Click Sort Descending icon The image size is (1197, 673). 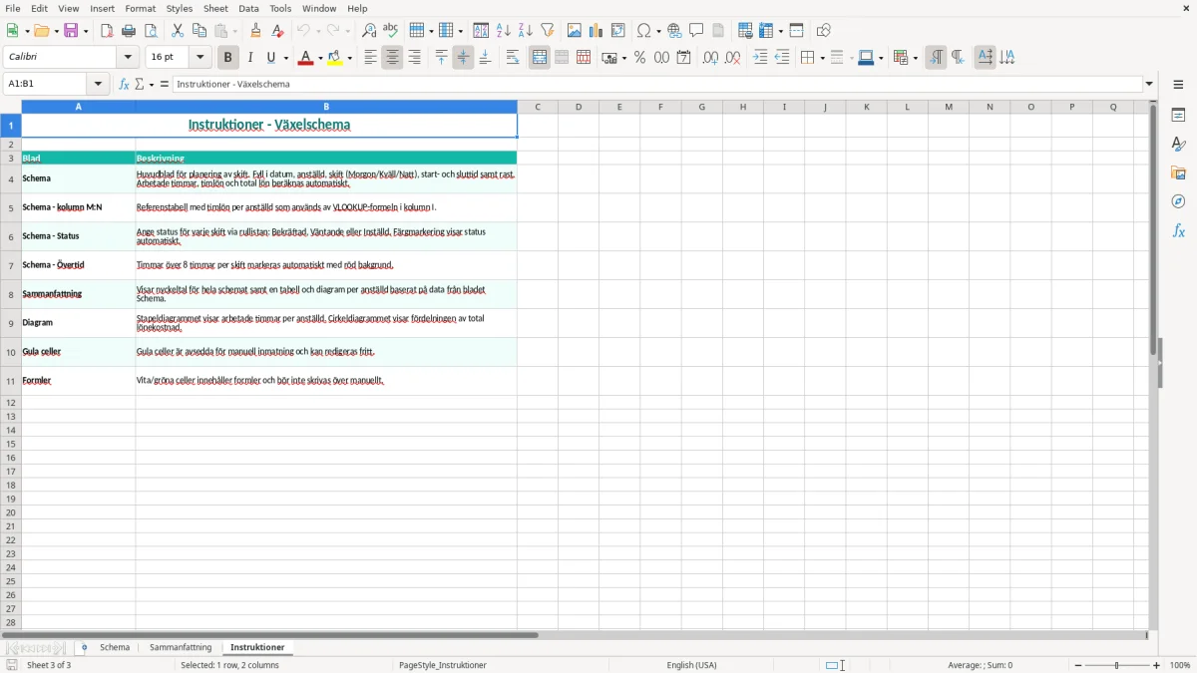(525, 31)
